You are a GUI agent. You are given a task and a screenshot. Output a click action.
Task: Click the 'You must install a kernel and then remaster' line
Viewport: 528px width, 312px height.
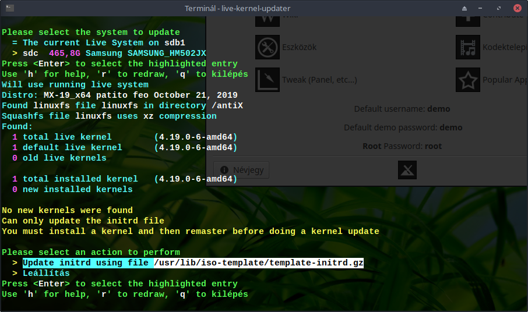[x=190, y=231]
